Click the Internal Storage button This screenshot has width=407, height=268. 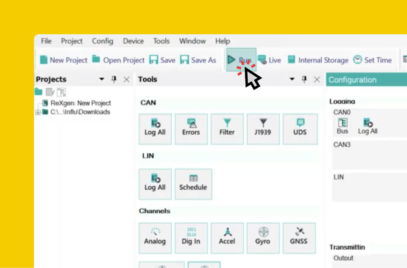(318, 60)
